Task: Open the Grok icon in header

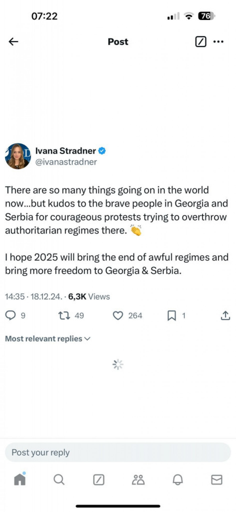Action: 201,42
